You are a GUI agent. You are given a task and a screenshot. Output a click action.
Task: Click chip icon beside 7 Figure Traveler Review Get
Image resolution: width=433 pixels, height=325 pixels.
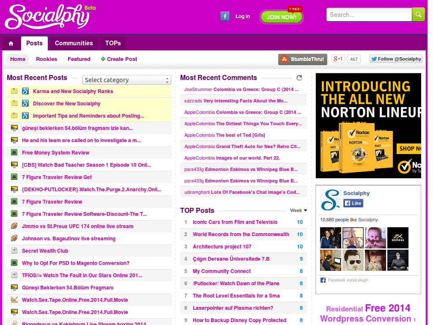[14, 177]
